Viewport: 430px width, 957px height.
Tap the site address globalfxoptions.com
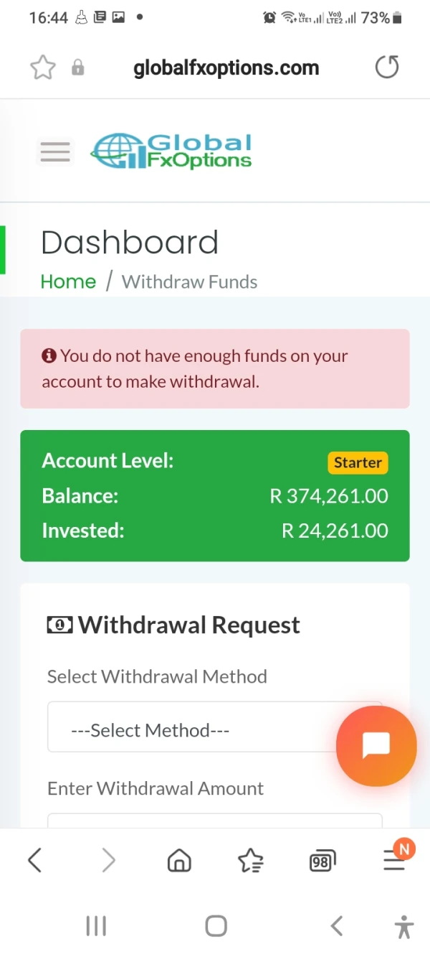(226, 68)
